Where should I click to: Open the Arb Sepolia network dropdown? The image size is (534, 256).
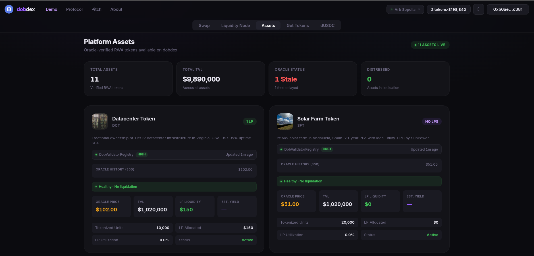405,9
